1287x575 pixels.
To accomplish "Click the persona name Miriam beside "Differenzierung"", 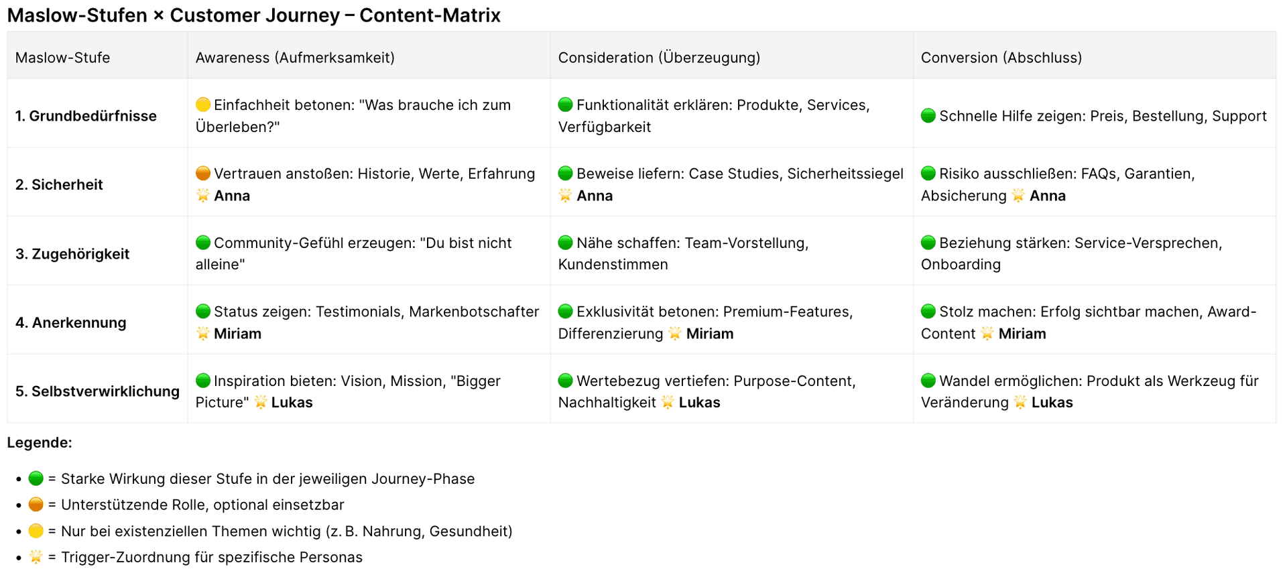I will [x=710, y=334].
